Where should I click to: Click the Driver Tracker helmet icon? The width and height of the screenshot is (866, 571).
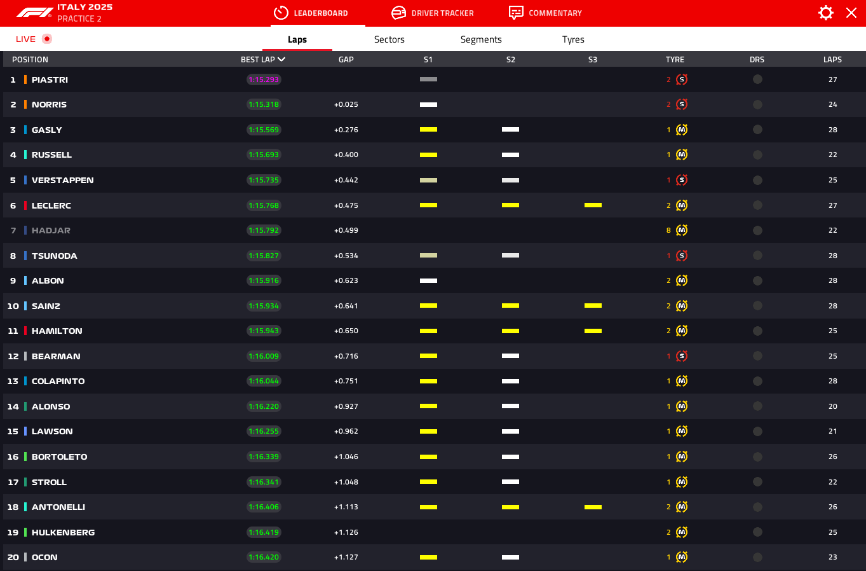coord(398,13)
